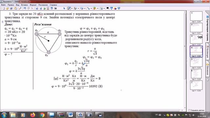This screenshot has width=210, height=118.
Task: Open the Рисование menu
Action: point(43,5)
